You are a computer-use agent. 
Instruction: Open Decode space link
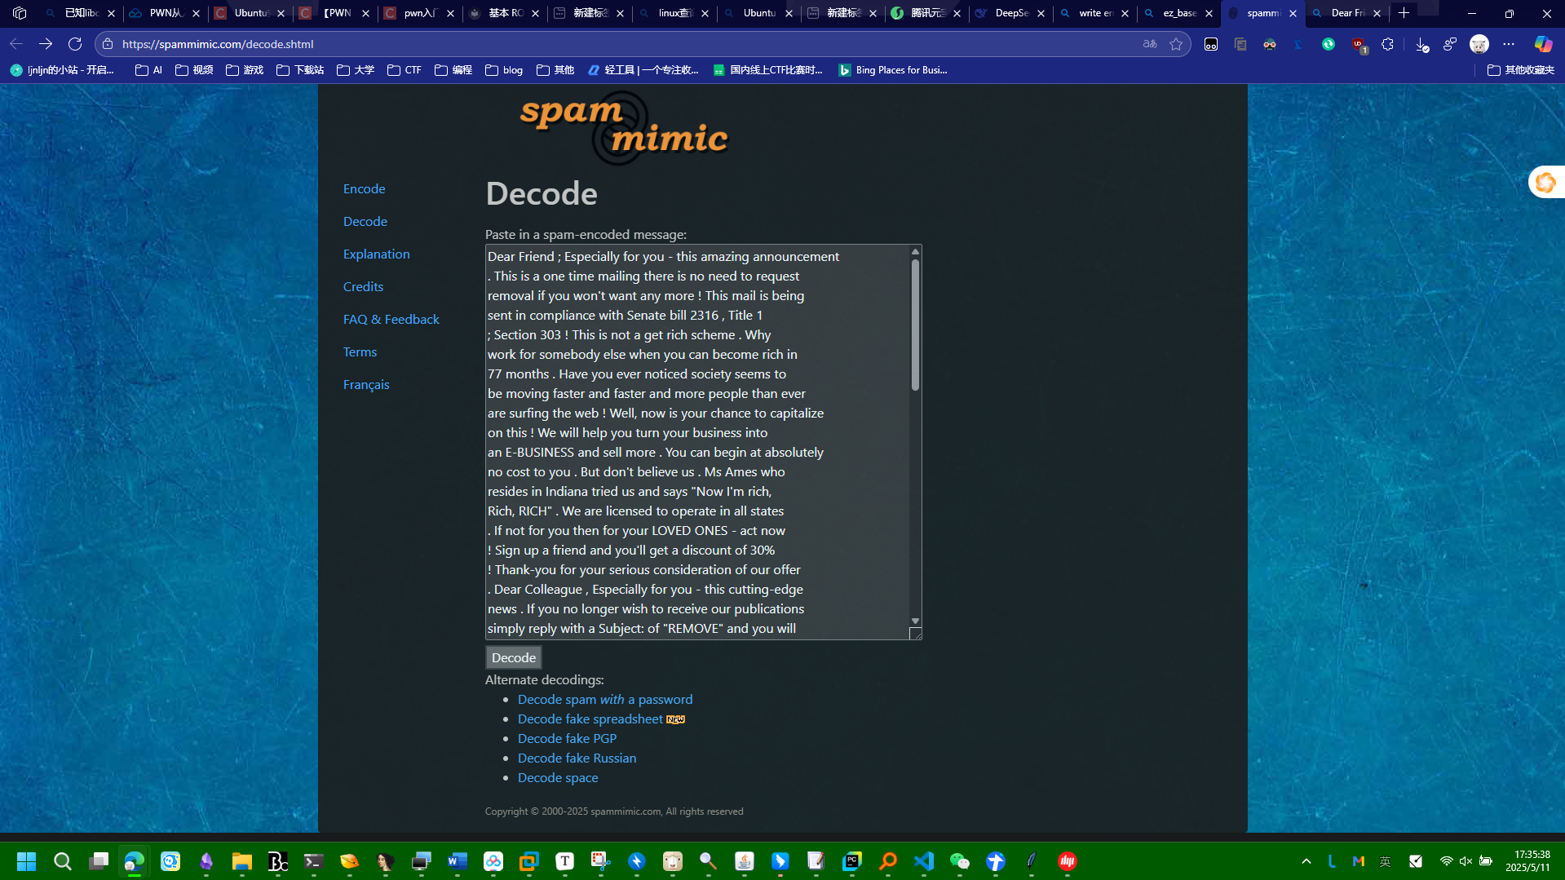(x=558, y=777)
